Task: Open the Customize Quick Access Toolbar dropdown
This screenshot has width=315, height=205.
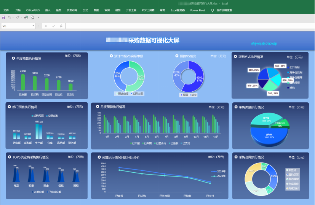Action: 38,17
